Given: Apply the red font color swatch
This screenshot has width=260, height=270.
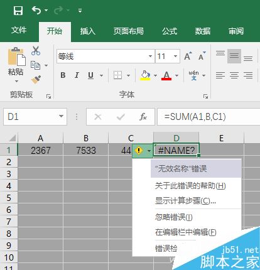Looking at the screenshot, I should point(166,75).
